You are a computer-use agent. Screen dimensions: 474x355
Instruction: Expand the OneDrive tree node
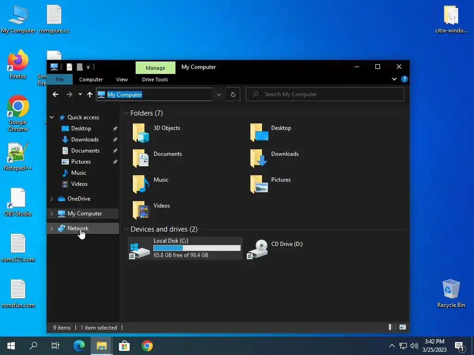[x=52, y=199]
